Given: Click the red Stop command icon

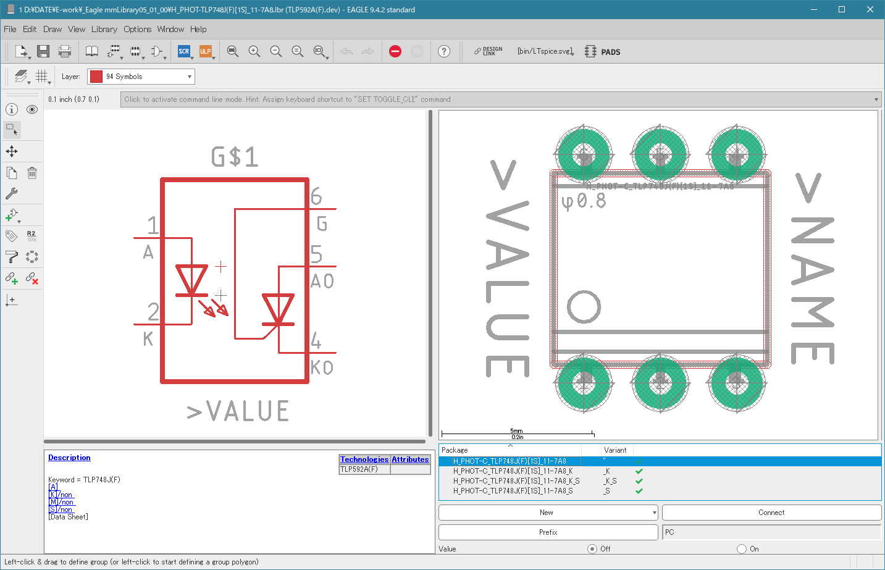Looking at the screenshot, I should (x=395, y=51).
